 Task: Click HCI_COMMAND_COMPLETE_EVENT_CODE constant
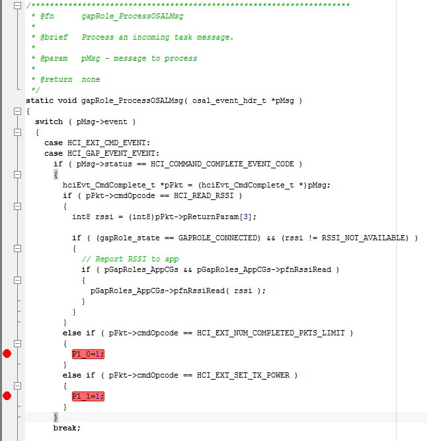click(x=222, y=164)
